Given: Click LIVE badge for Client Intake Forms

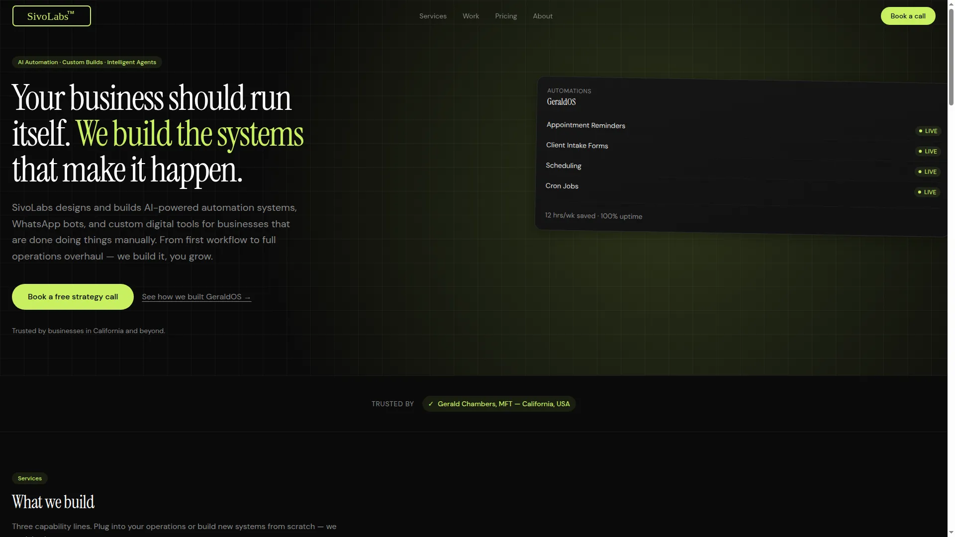Looking at the screenshot, I should click(x=928, y=152).
